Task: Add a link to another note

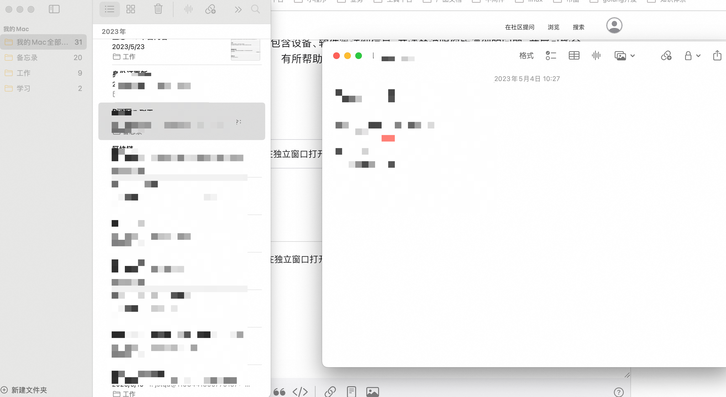Action: click(666, 56)
